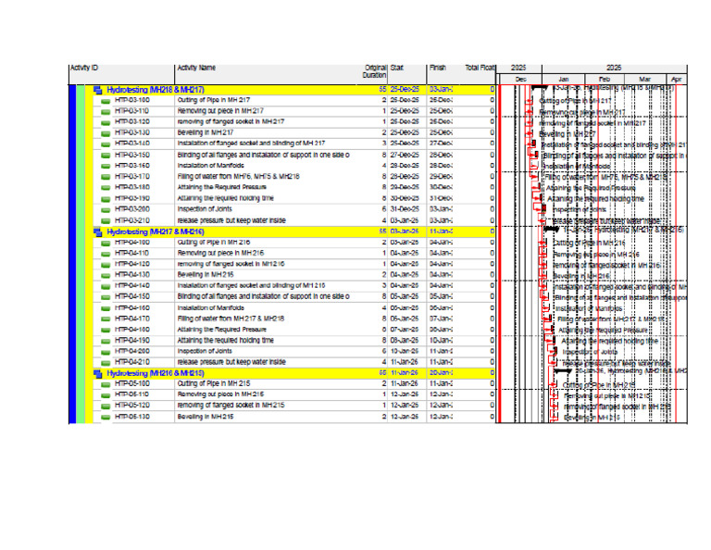
Task: Click the activity icon for HTP-05-100
Action: pos(106,384)
